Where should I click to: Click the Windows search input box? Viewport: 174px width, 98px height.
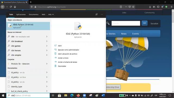click(x=28, y=96)
